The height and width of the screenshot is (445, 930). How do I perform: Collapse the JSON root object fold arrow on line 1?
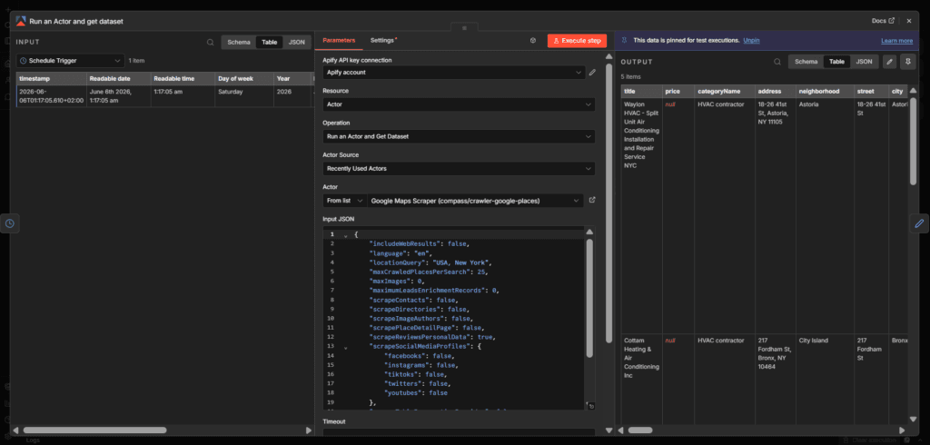(346, 235)
